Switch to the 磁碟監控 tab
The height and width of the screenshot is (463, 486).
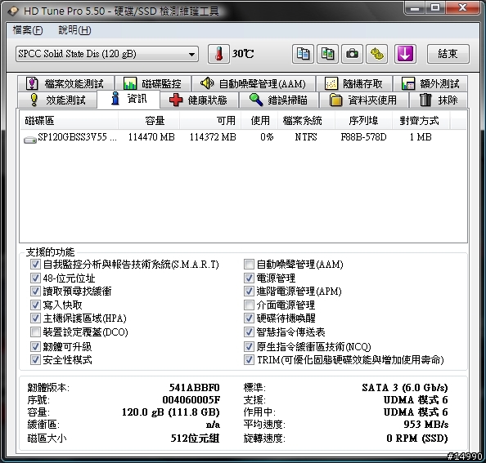tap(153, 83)
